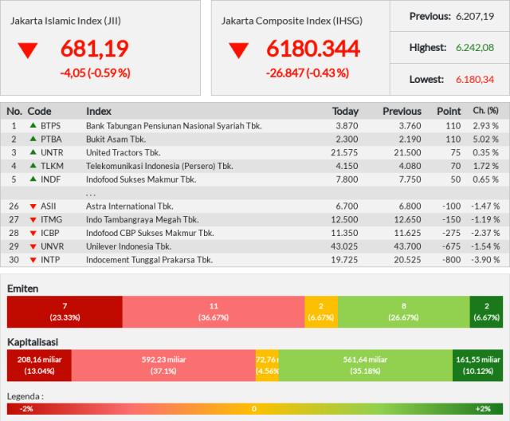Viewport: 510px width, 421px height.
Task: Click United Tractors Tbk. name
Action: (x=124, y=152)
